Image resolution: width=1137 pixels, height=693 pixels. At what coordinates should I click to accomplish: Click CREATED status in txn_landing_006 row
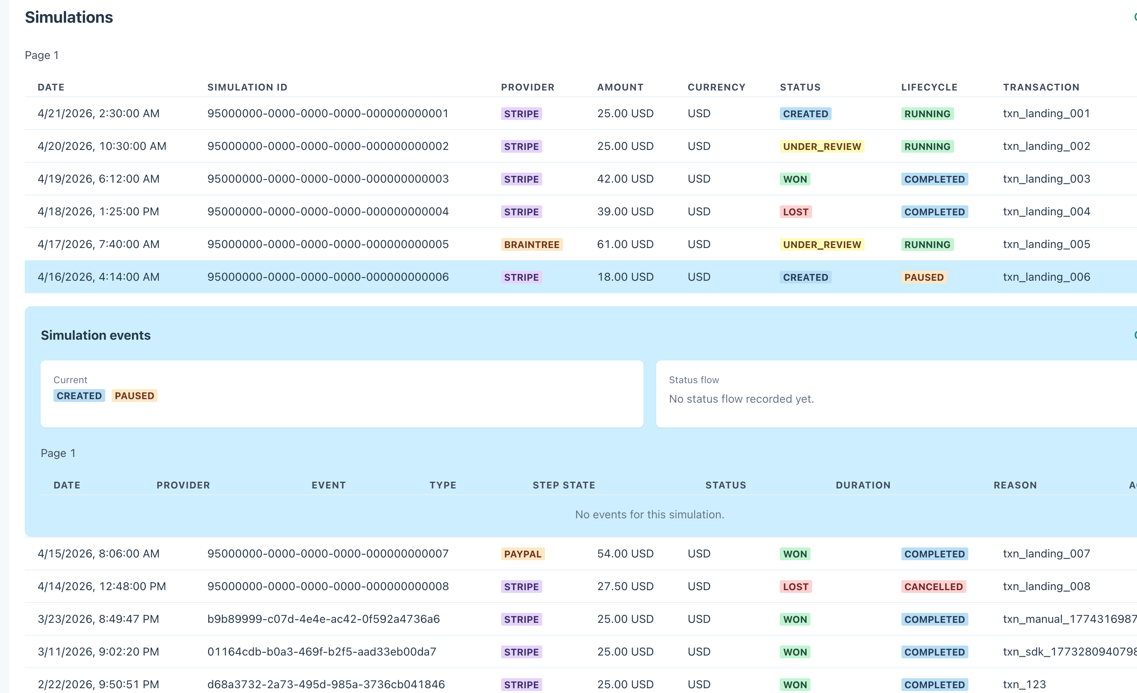[806, 277]
